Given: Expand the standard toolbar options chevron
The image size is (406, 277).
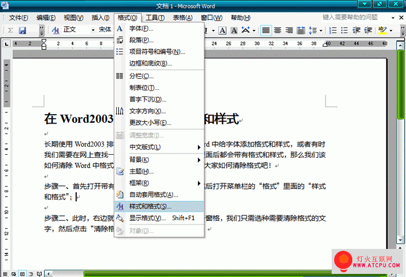Looking at the screenshot, I should (x=41, y=31).
